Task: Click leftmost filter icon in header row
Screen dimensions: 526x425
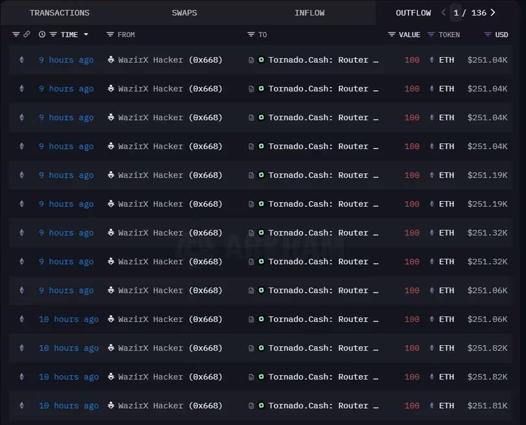Action: pyautogui.click(x=16, y=34)
